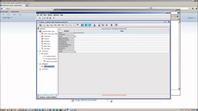
Task: Click browser downloads arrow icon
Action: tap(193, 9)
